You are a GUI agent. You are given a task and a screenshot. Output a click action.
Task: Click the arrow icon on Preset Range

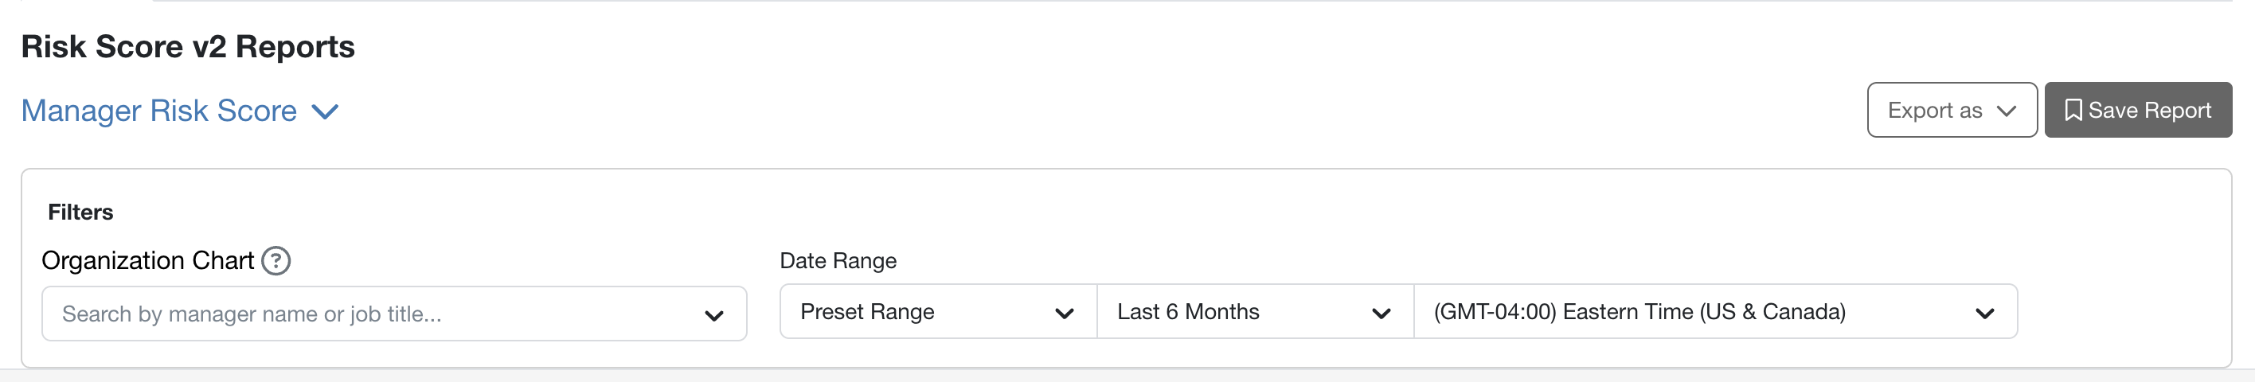click(x=1064, y=313)
